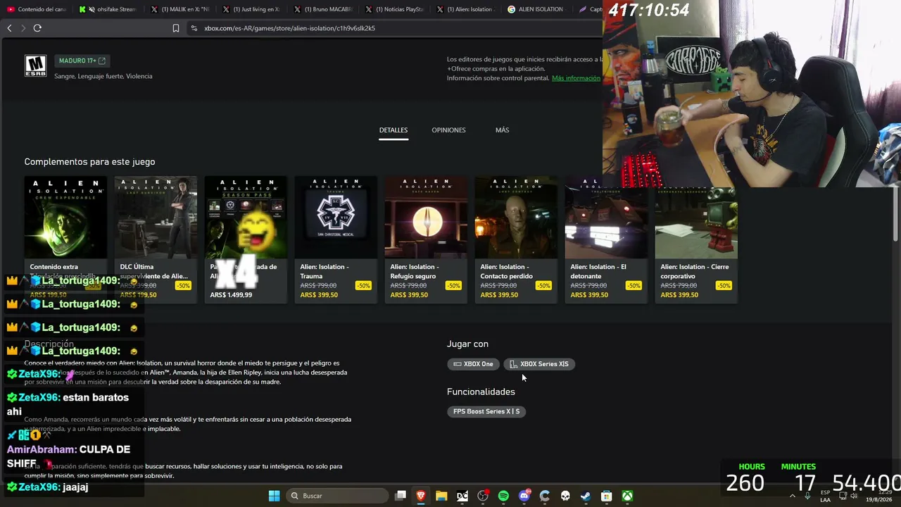Open the skull icon app in taskbar
The width and height of the screenshot is (901, 507).
coord(565,496)
